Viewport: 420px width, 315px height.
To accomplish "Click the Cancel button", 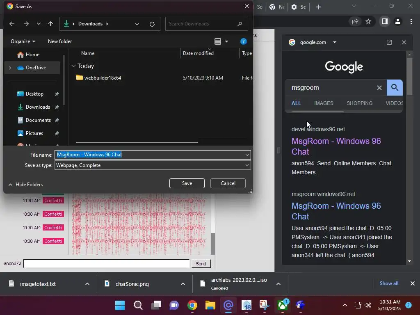I will [x=228, y=183].
